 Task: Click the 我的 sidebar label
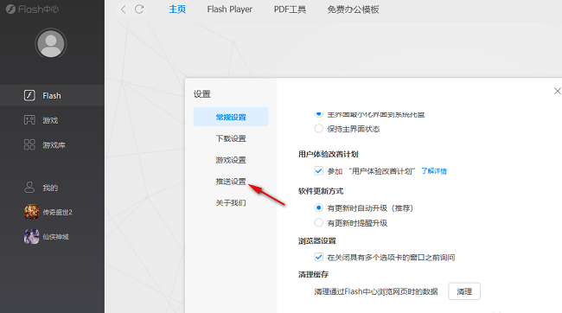point(50,188)
